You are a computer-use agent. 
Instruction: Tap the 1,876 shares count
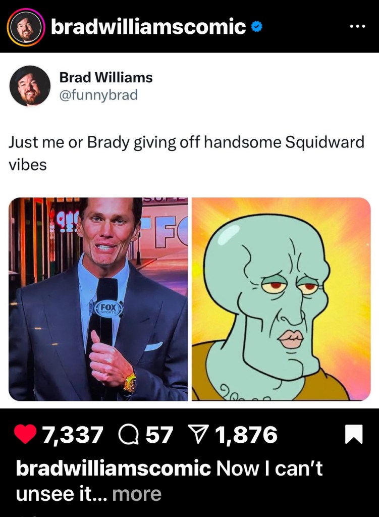click(x=246, y=435)
